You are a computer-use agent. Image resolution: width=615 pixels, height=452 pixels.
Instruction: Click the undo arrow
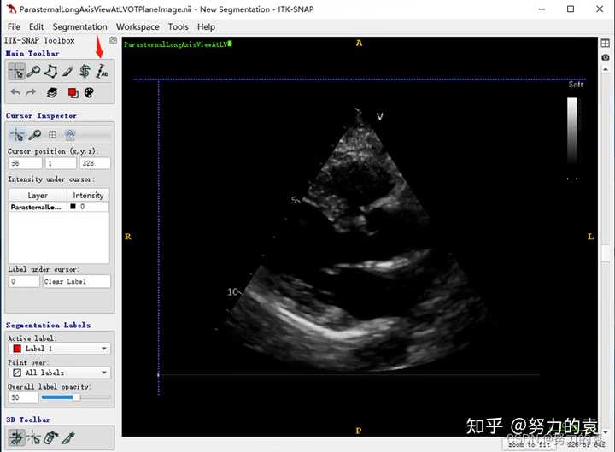pos(15,93)
